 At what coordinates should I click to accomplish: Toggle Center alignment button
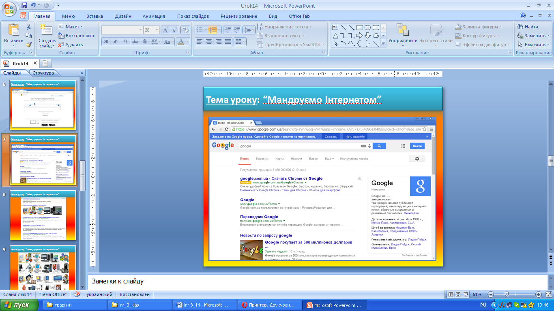click(x=209, y=41)
